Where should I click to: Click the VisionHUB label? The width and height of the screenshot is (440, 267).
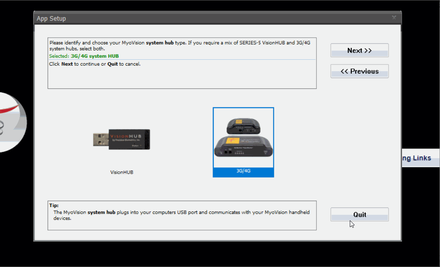[121, 172]
